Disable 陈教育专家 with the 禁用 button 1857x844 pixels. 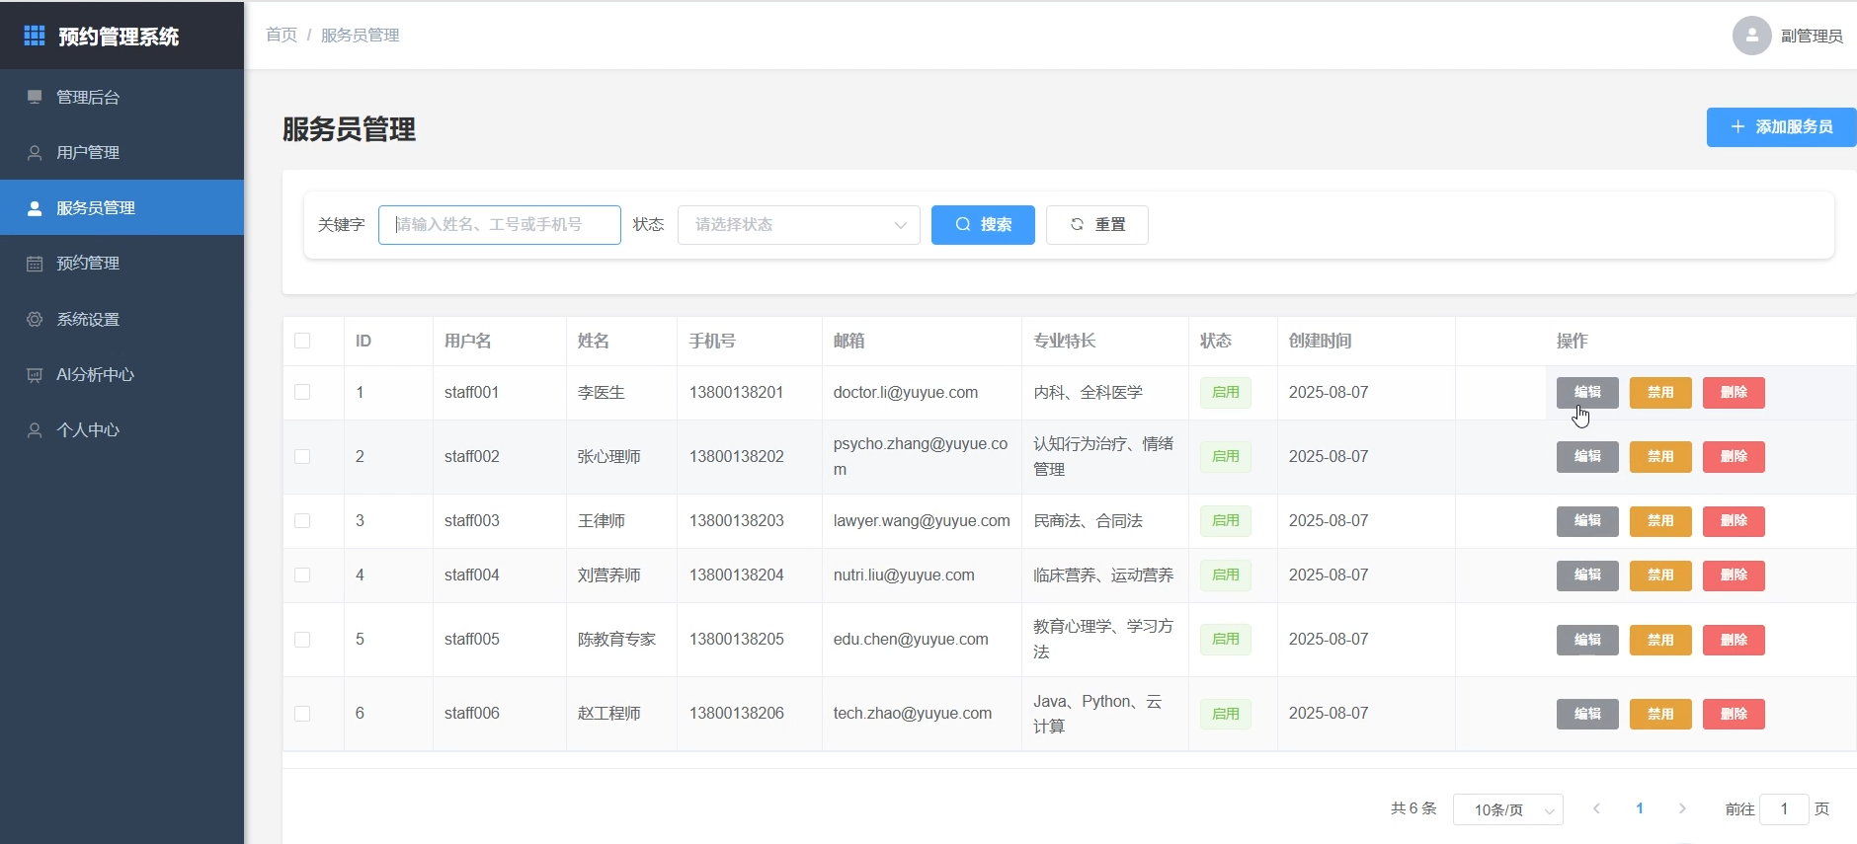pyautogui.click(x=1660, y=639)
